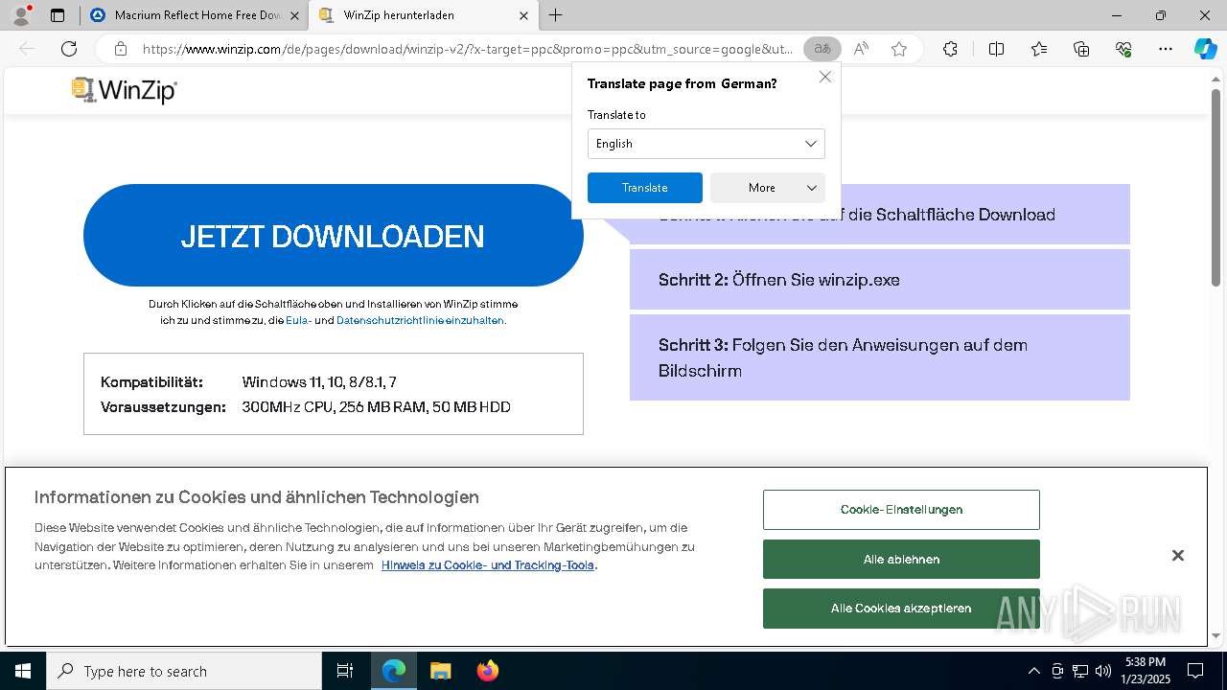Viewport: 1227px width, 690px height.
Task: Open the Eula link
Action: 297,321
